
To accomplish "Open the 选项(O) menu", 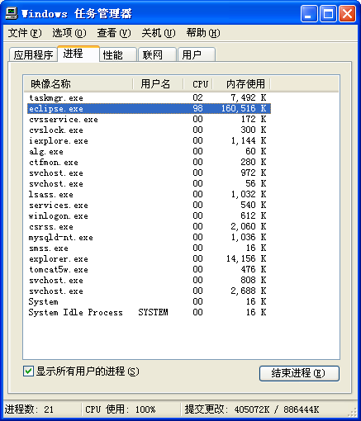I will (x=69, y=33).
